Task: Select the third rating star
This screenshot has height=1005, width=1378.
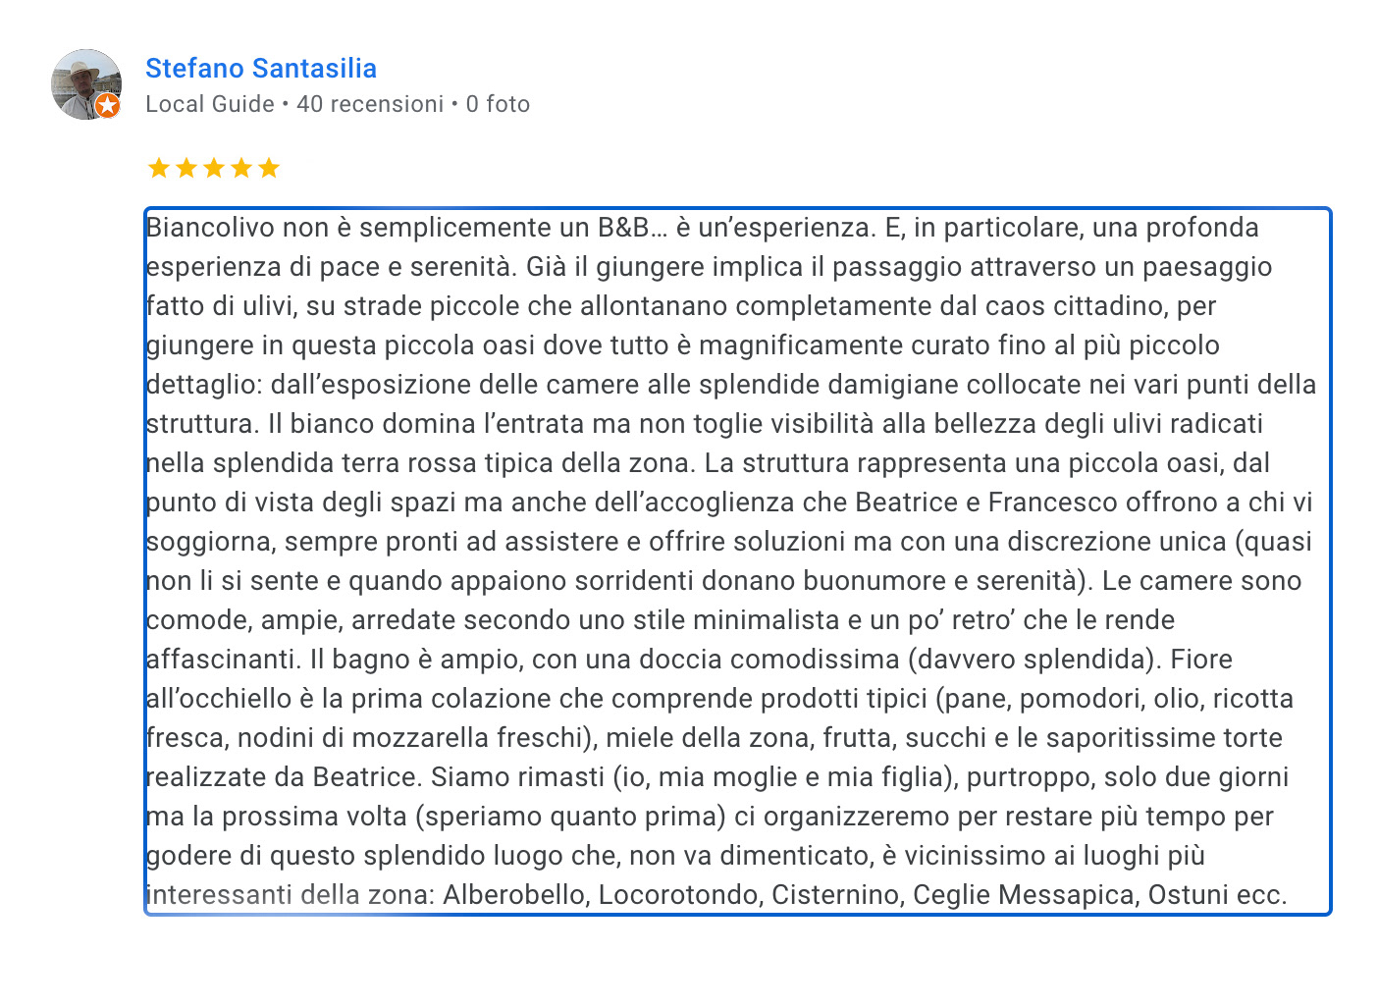Action: click(x=214, y=168)
